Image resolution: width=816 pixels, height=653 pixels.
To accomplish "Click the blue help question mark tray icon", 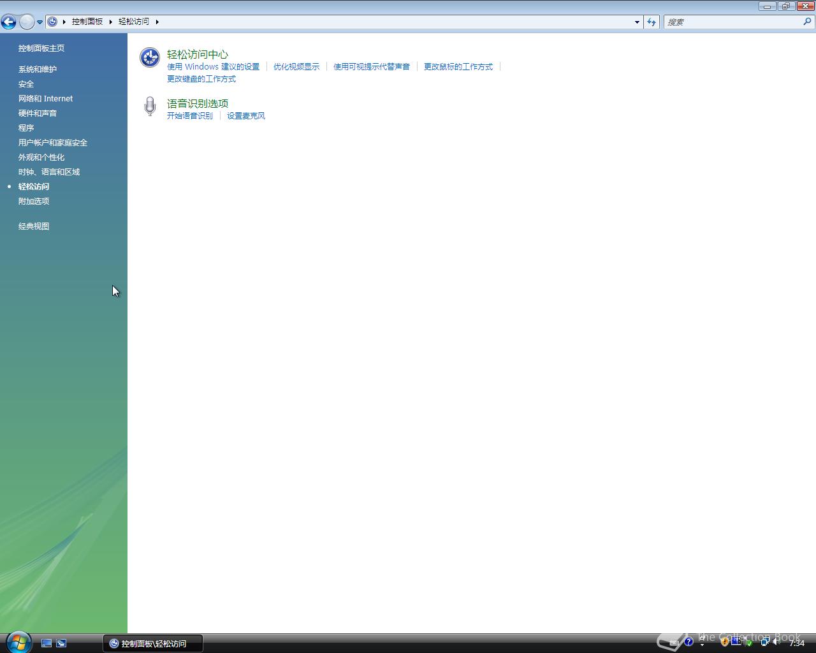I will pyautogui.click(x=688, y=642).
